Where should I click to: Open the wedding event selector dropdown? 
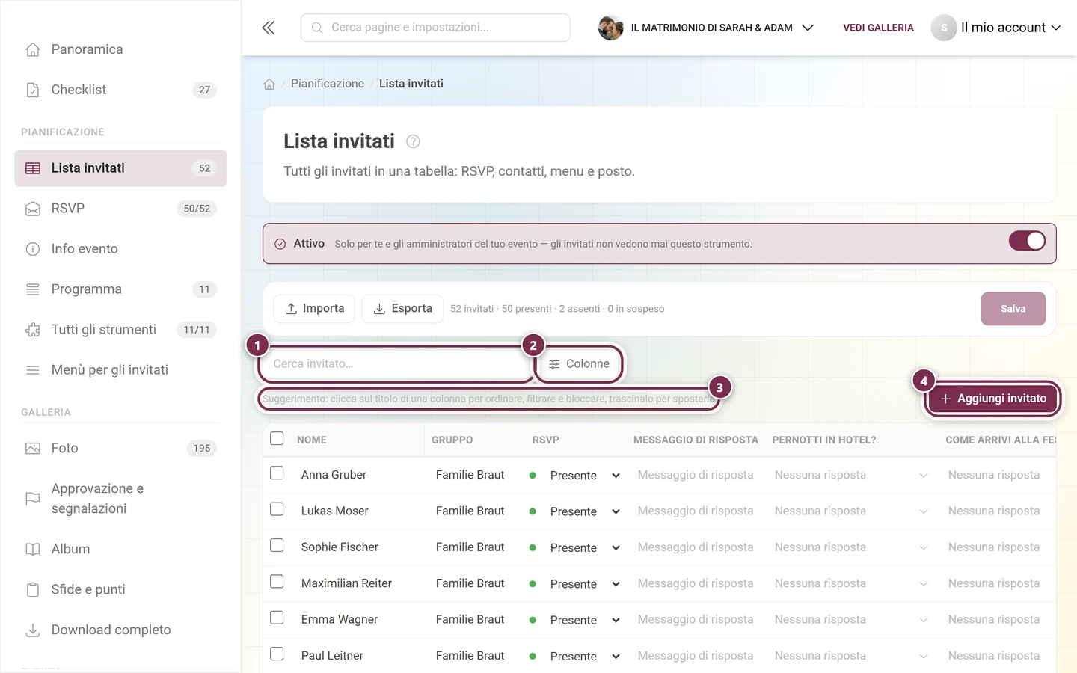[706, 28]
